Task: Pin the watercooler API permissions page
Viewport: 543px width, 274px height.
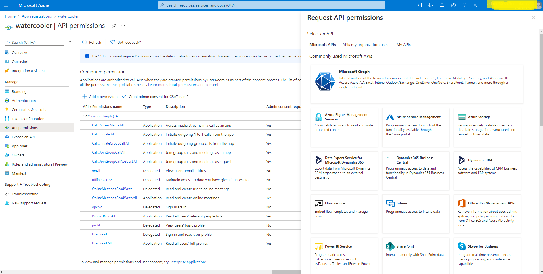Action: (114, 26)
